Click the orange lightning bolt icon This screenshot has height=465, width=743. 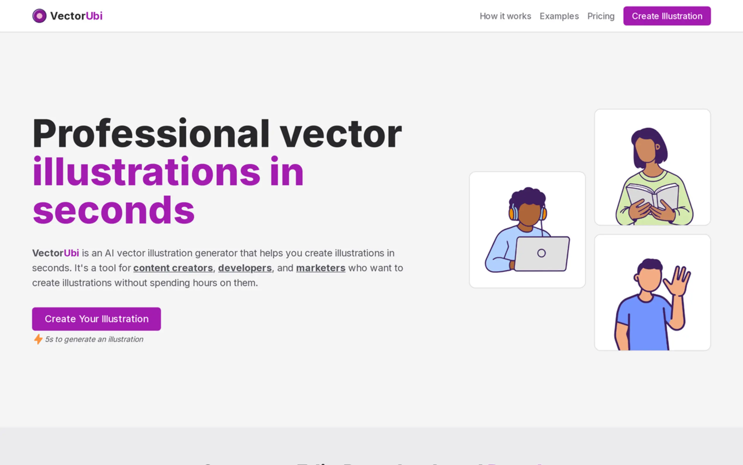38,339
